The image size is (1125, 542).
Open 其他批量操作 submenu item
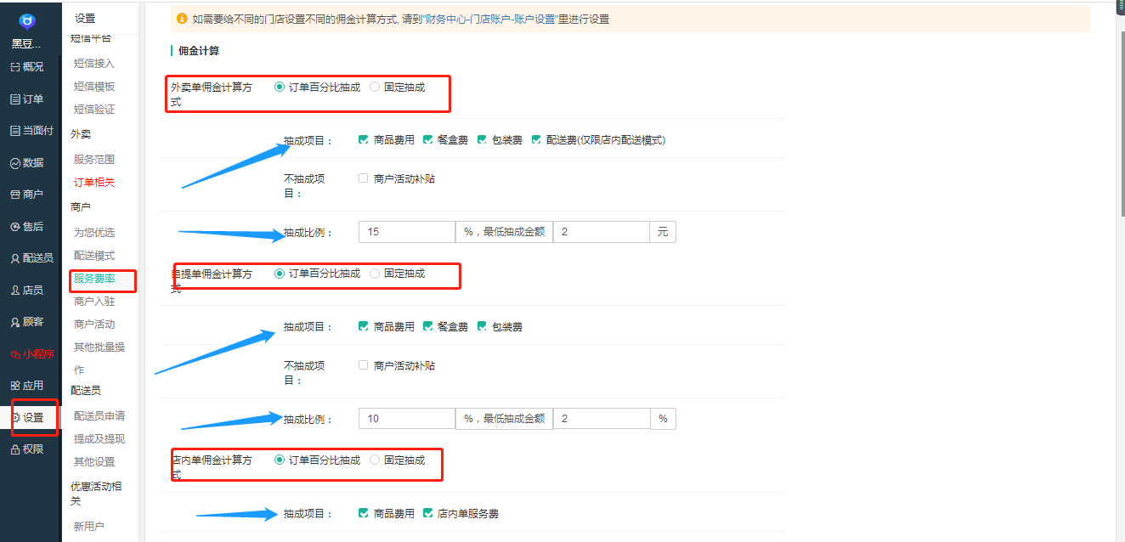click(x=99, y=359)
